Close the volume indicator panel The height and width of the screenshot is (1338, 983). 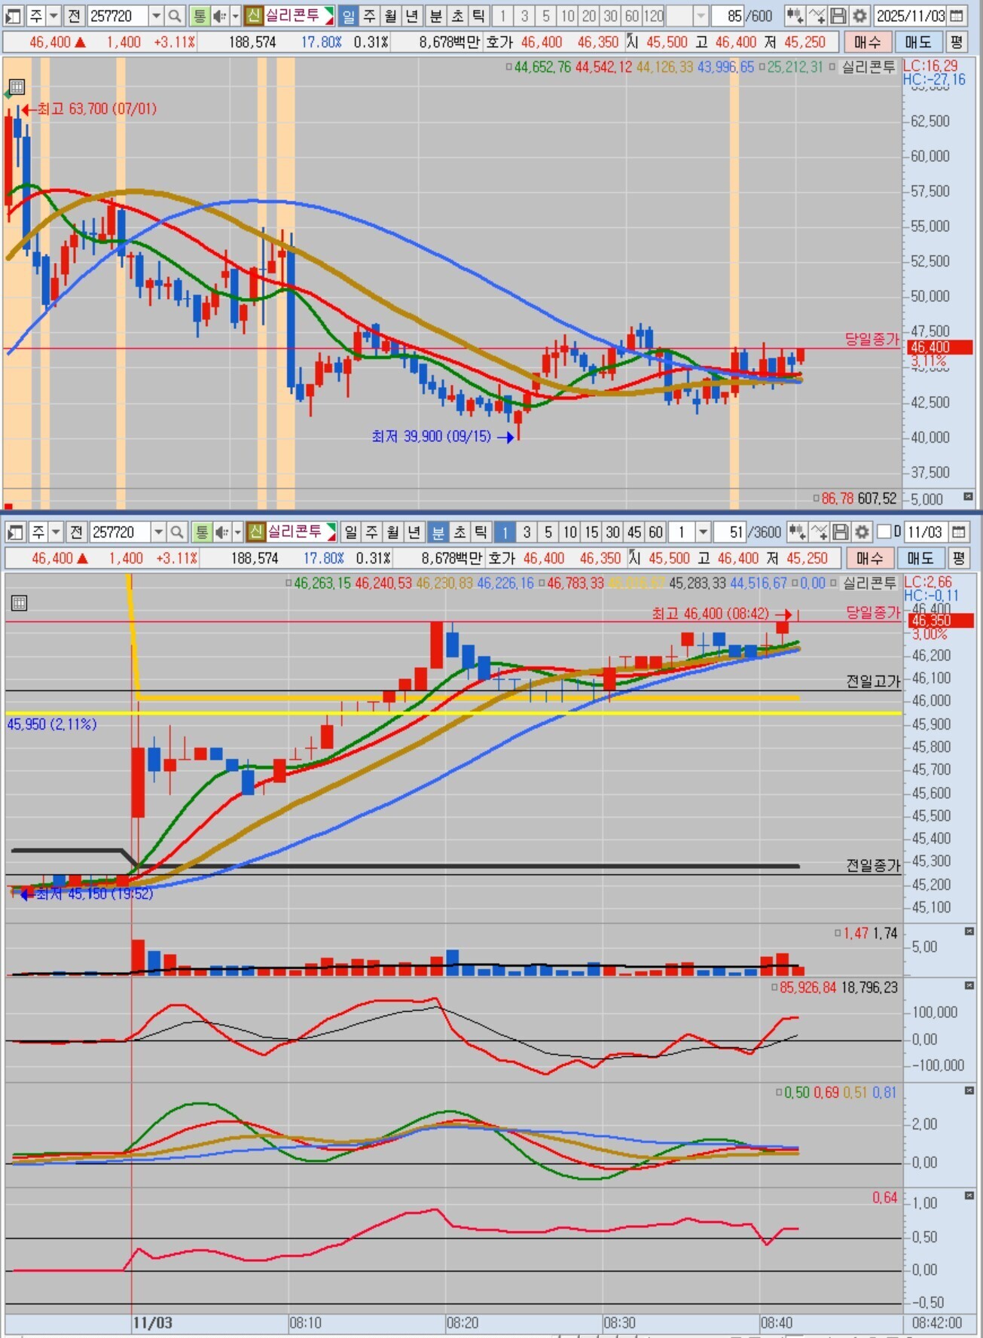[x=969, y=931]
